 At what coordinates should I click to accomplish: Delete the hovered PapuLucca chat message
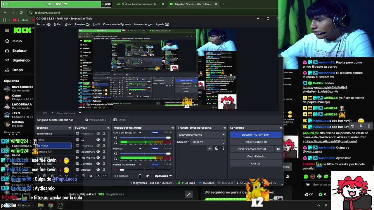369,126
